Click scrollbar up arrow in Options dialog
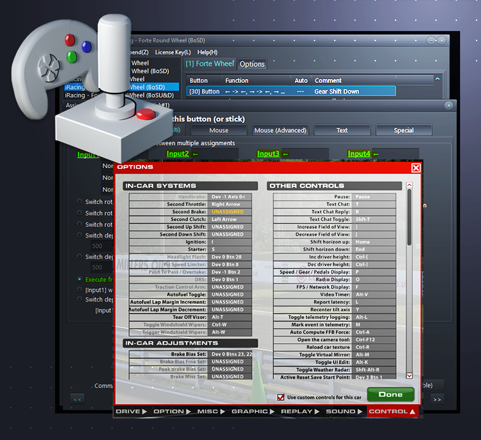Viewport: 481px width, 440px height. pyautogui.click(x=409, y=185)
